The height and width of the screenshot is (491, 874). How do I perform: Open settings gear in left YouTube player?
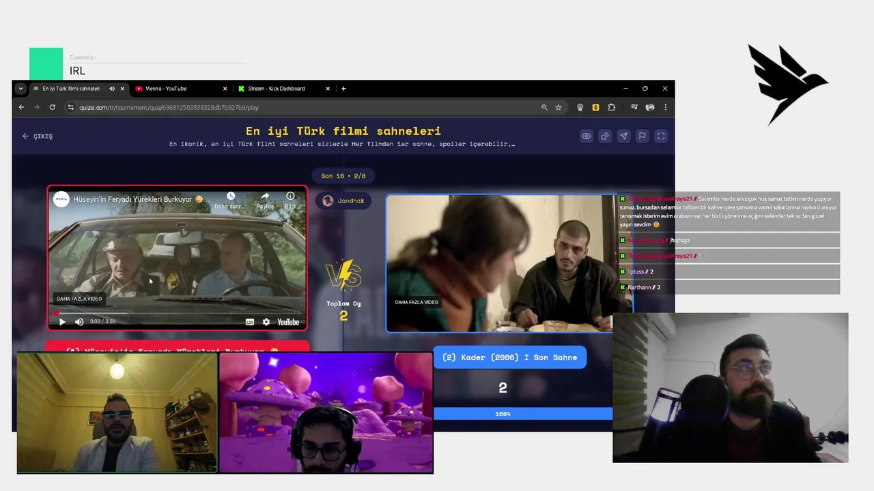pos(266,322)
